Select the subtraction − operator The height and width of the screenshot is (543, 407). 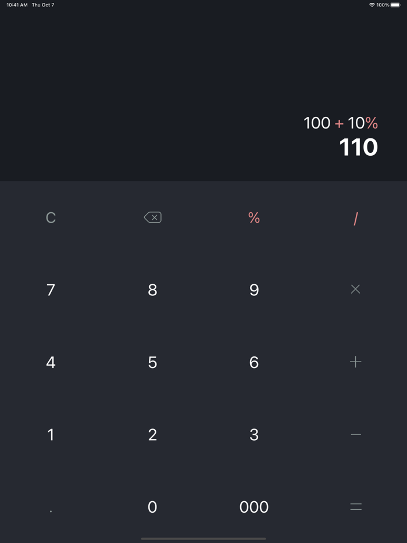(355, 434)
